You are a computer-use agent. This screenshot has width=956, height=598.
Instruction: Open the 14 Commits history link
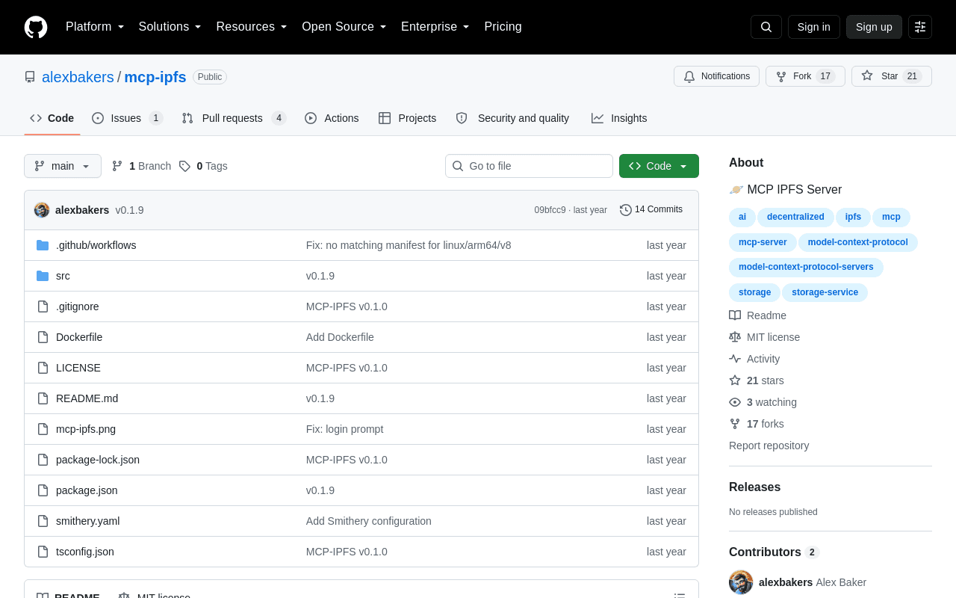point(651,210)
